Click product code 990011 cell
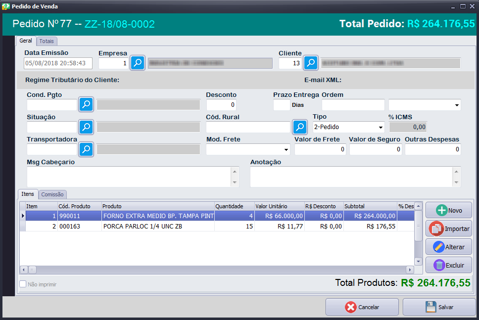Screen dimensions: 479x320 [x=80, y=216]
